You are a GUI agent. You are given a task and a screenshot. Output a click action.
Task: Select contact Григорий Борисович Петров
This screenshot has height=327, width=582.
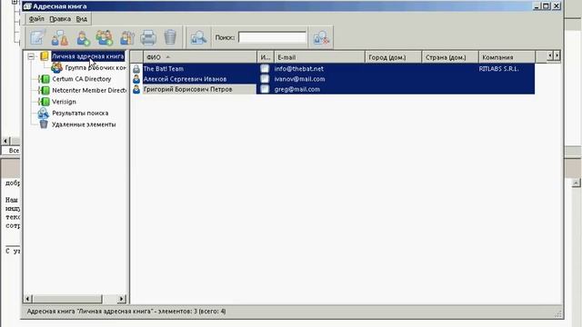click(188, 89)
